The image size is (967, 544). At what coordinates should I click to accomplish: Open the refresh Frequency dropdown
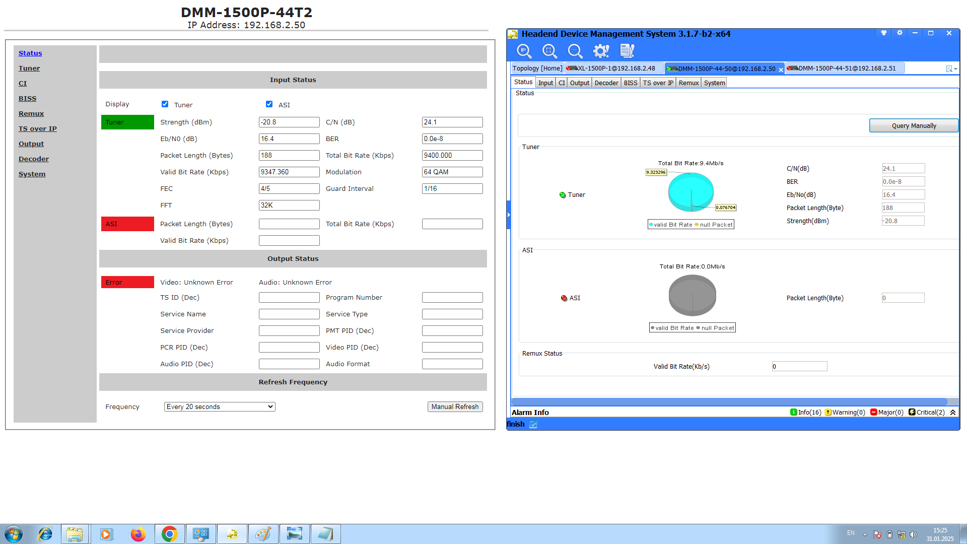(x=220, y=407)
